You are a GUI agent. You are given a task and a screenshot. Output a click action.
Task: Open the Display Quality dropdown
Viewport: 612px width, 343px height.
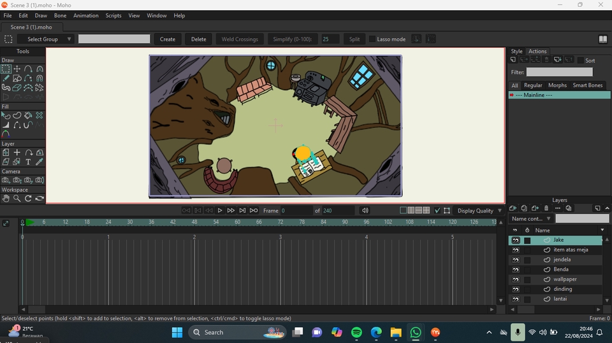(479, 211)
